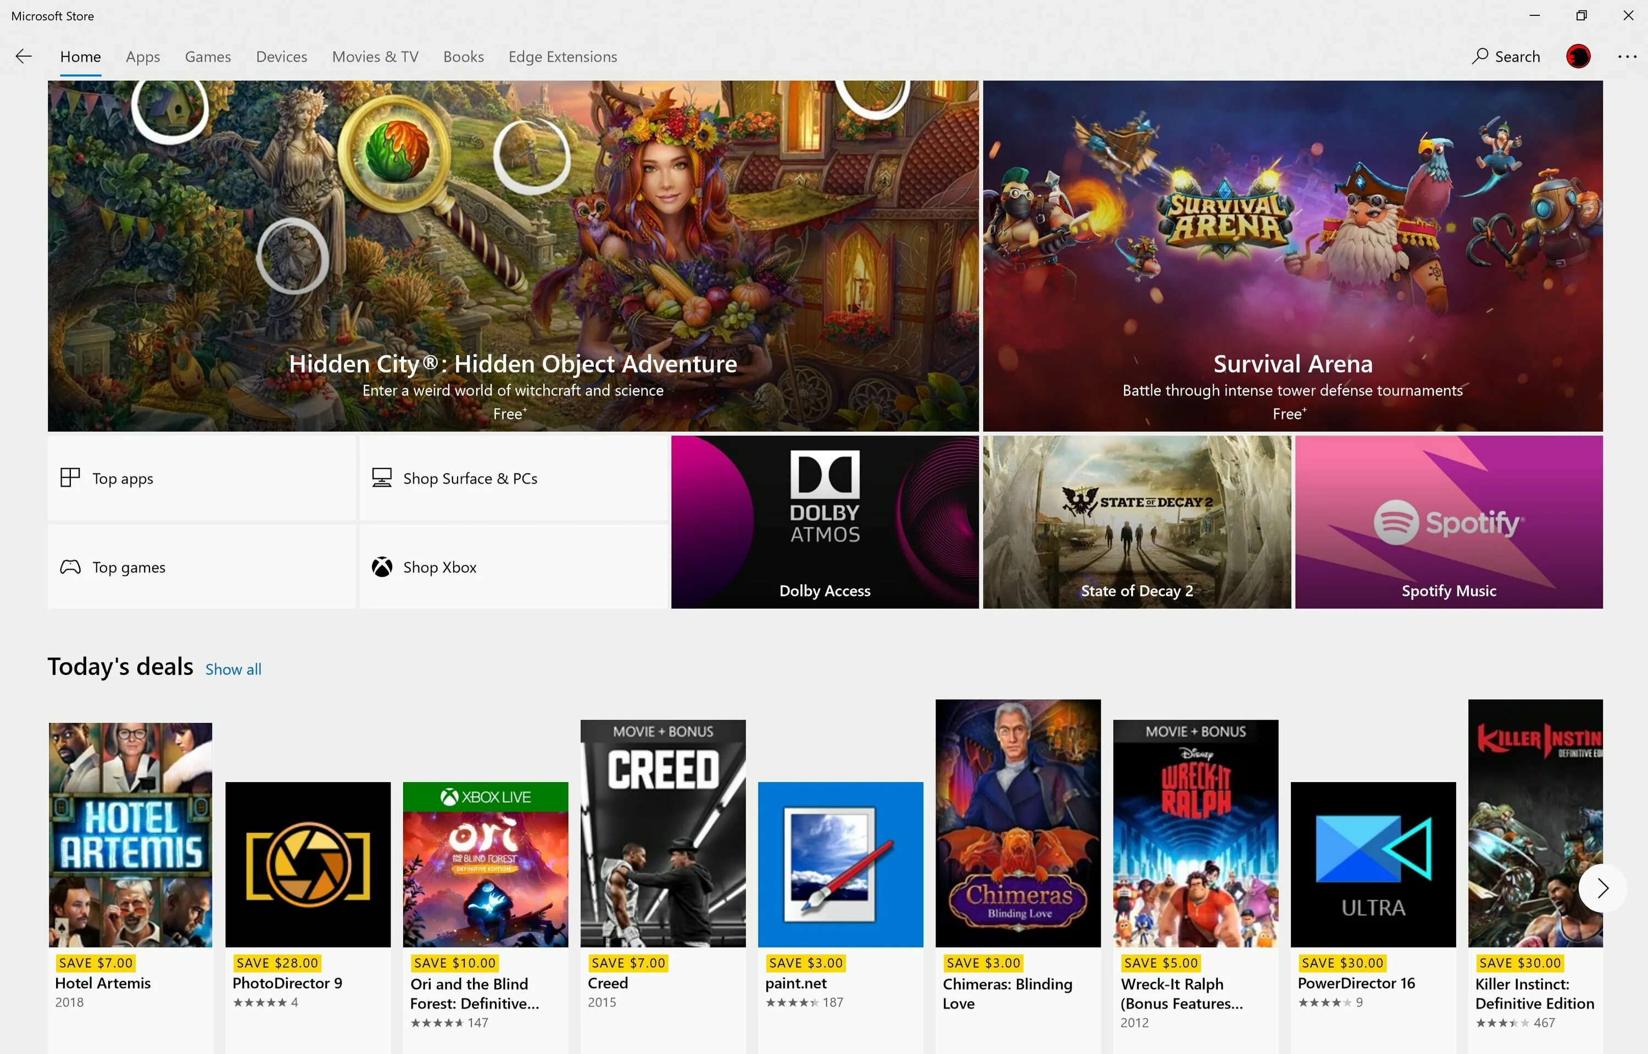Image resolution: width=1648 pixels, height=1054 pixels.
Task: Switch to the Games tab
Action: tap(207, 57)
